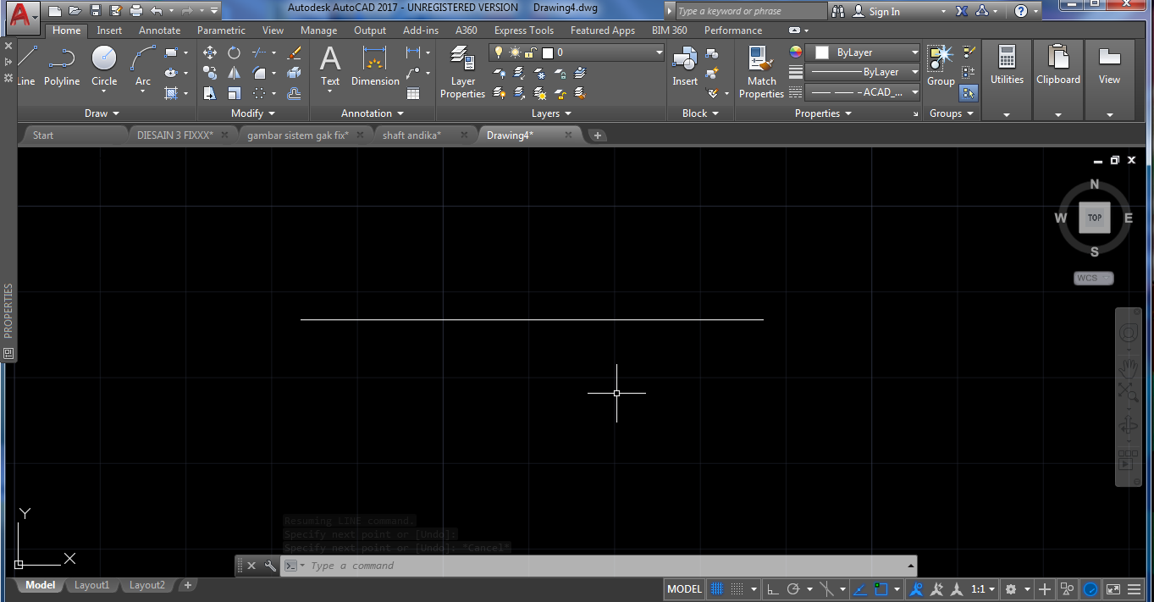Click the Move tool in Modify panel
The height and width of the screenshot is (602, 1154).
pyautogui.click(x=210, y=52)
